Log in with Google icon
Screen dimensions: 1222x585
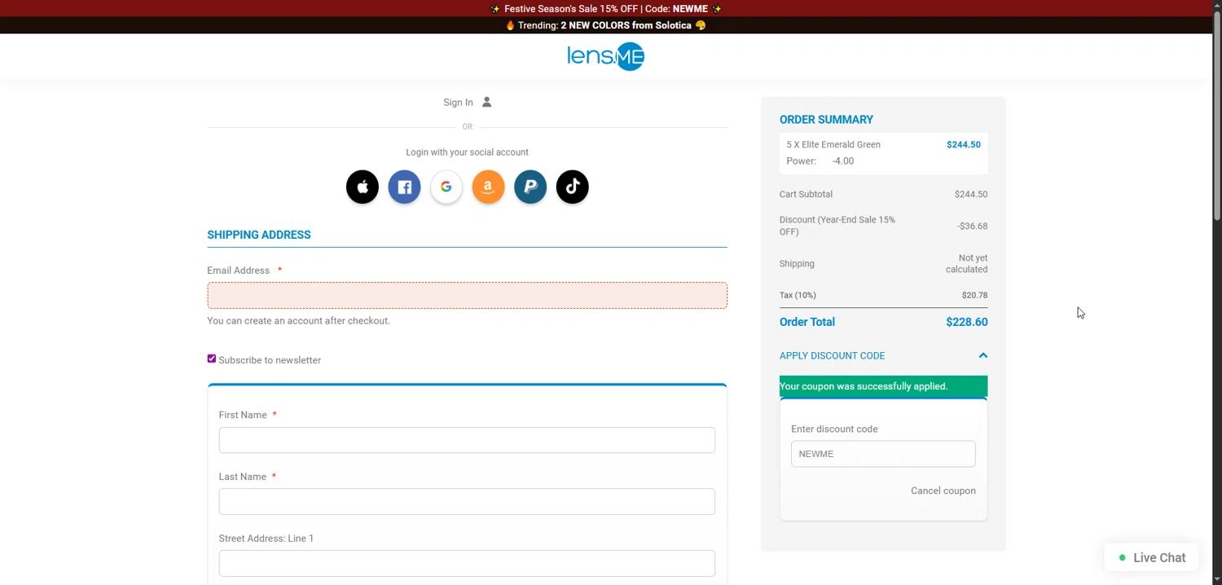[x=446, y=187]
